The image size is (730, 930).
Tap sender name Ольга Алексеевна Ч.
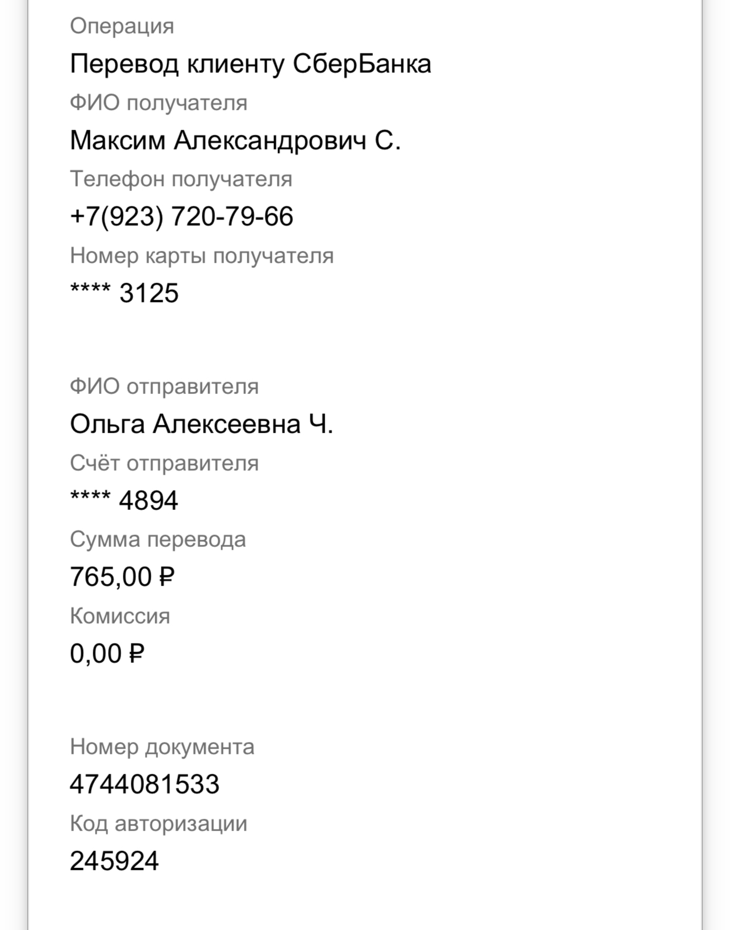201,424
